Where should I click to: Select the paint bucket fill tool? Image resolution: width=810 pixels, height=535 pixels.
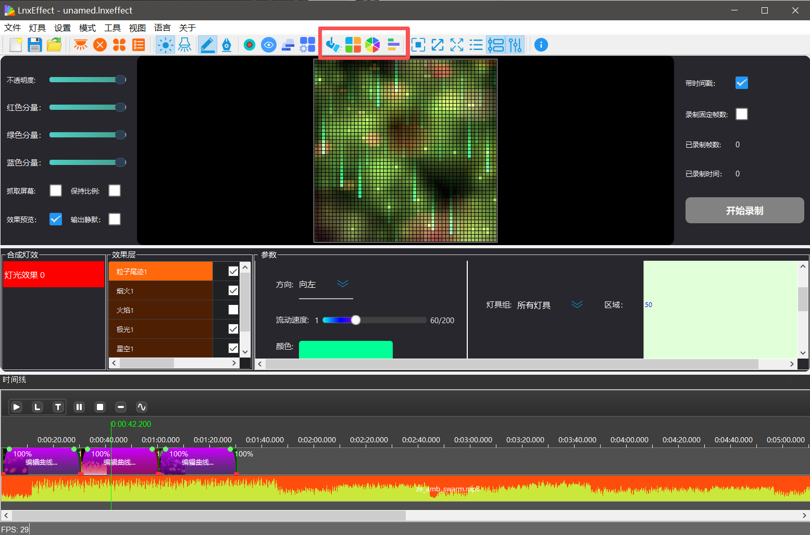tap(332, 45)
